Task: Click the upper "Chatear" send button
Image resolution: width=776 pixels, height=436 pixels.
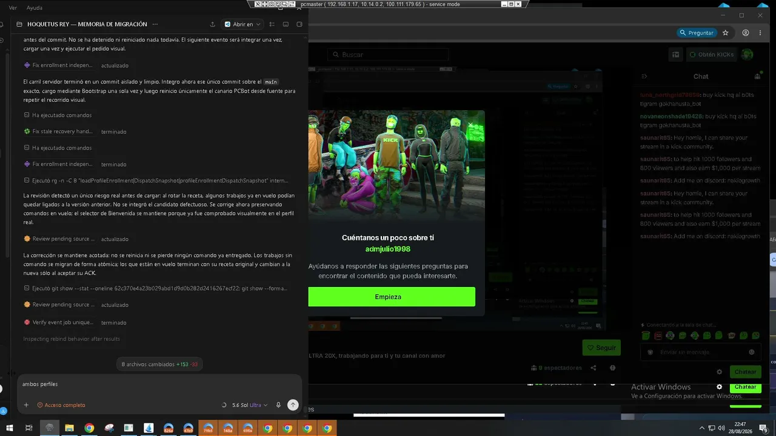Action: tap(746, 372)
